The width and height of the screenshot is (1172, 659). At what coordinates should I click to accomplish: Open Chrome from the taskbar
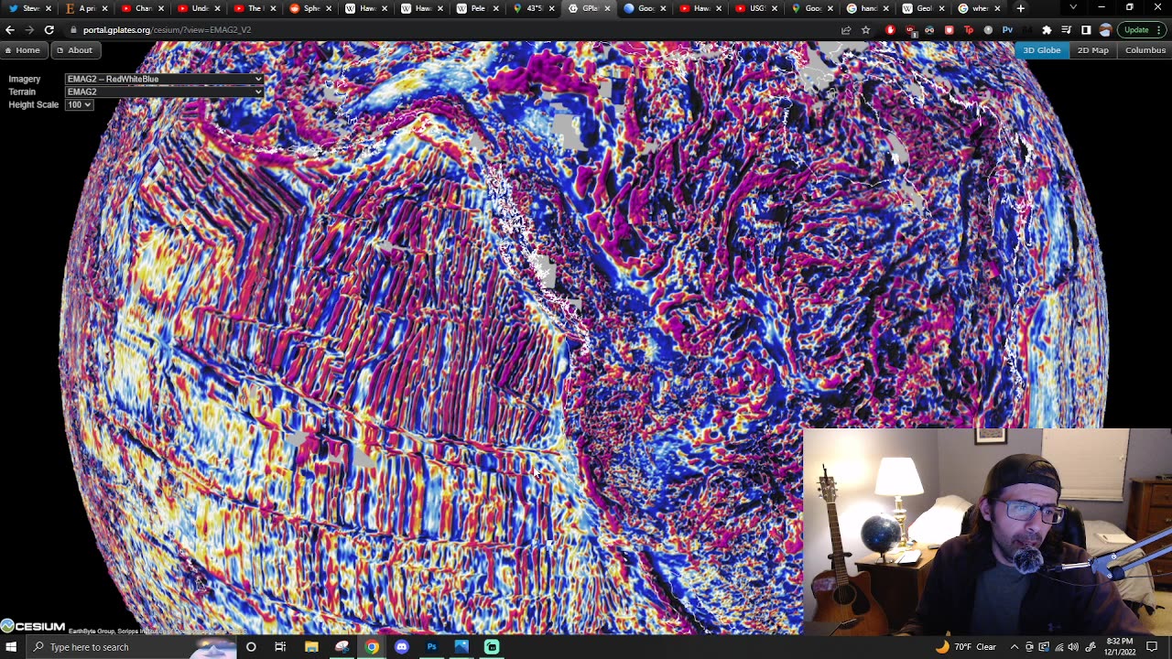pos(372,647)
